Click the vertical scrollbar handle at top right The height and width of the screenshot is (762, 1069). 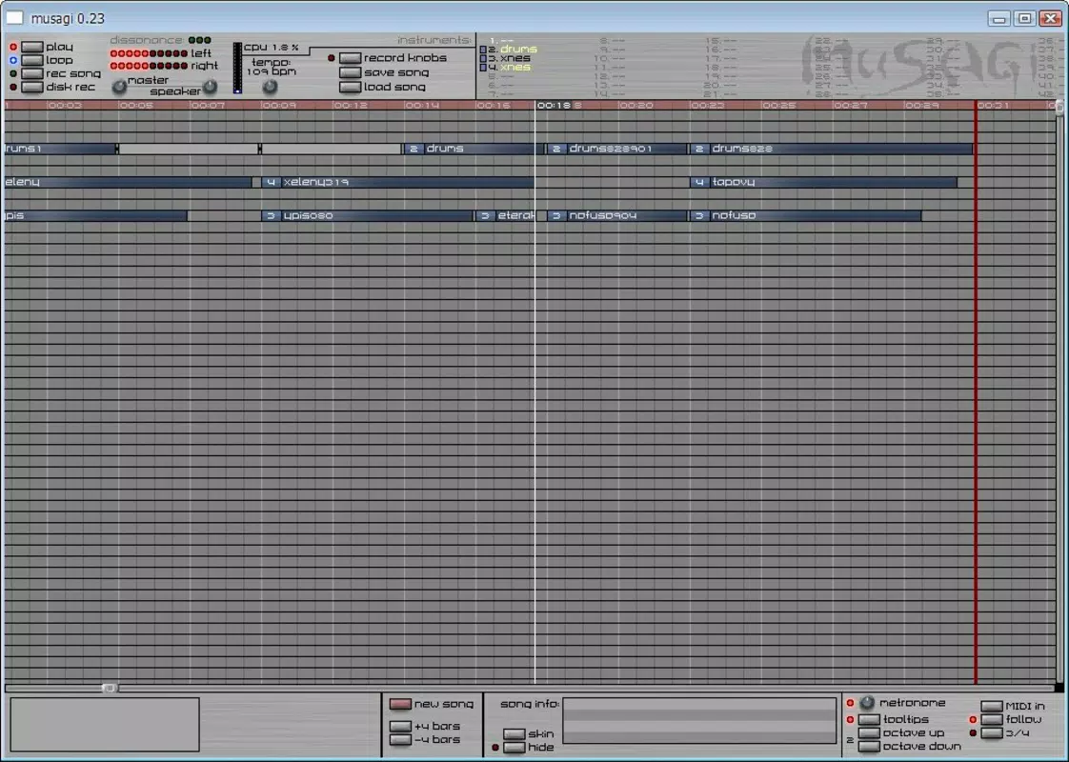coord(1060,107)
